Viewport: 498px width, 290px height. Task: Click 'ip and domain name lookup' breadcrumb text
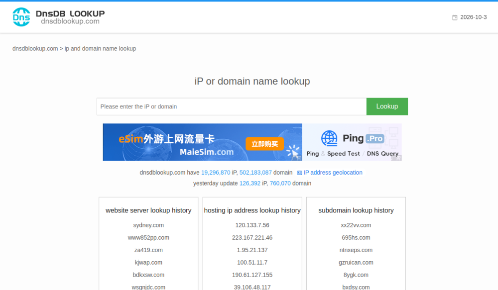(101, 49)
